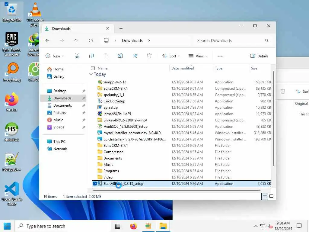Click the vertical scrollbar of file list
The height and width of the screenshot is (232, 309).
tap(273, 118)
